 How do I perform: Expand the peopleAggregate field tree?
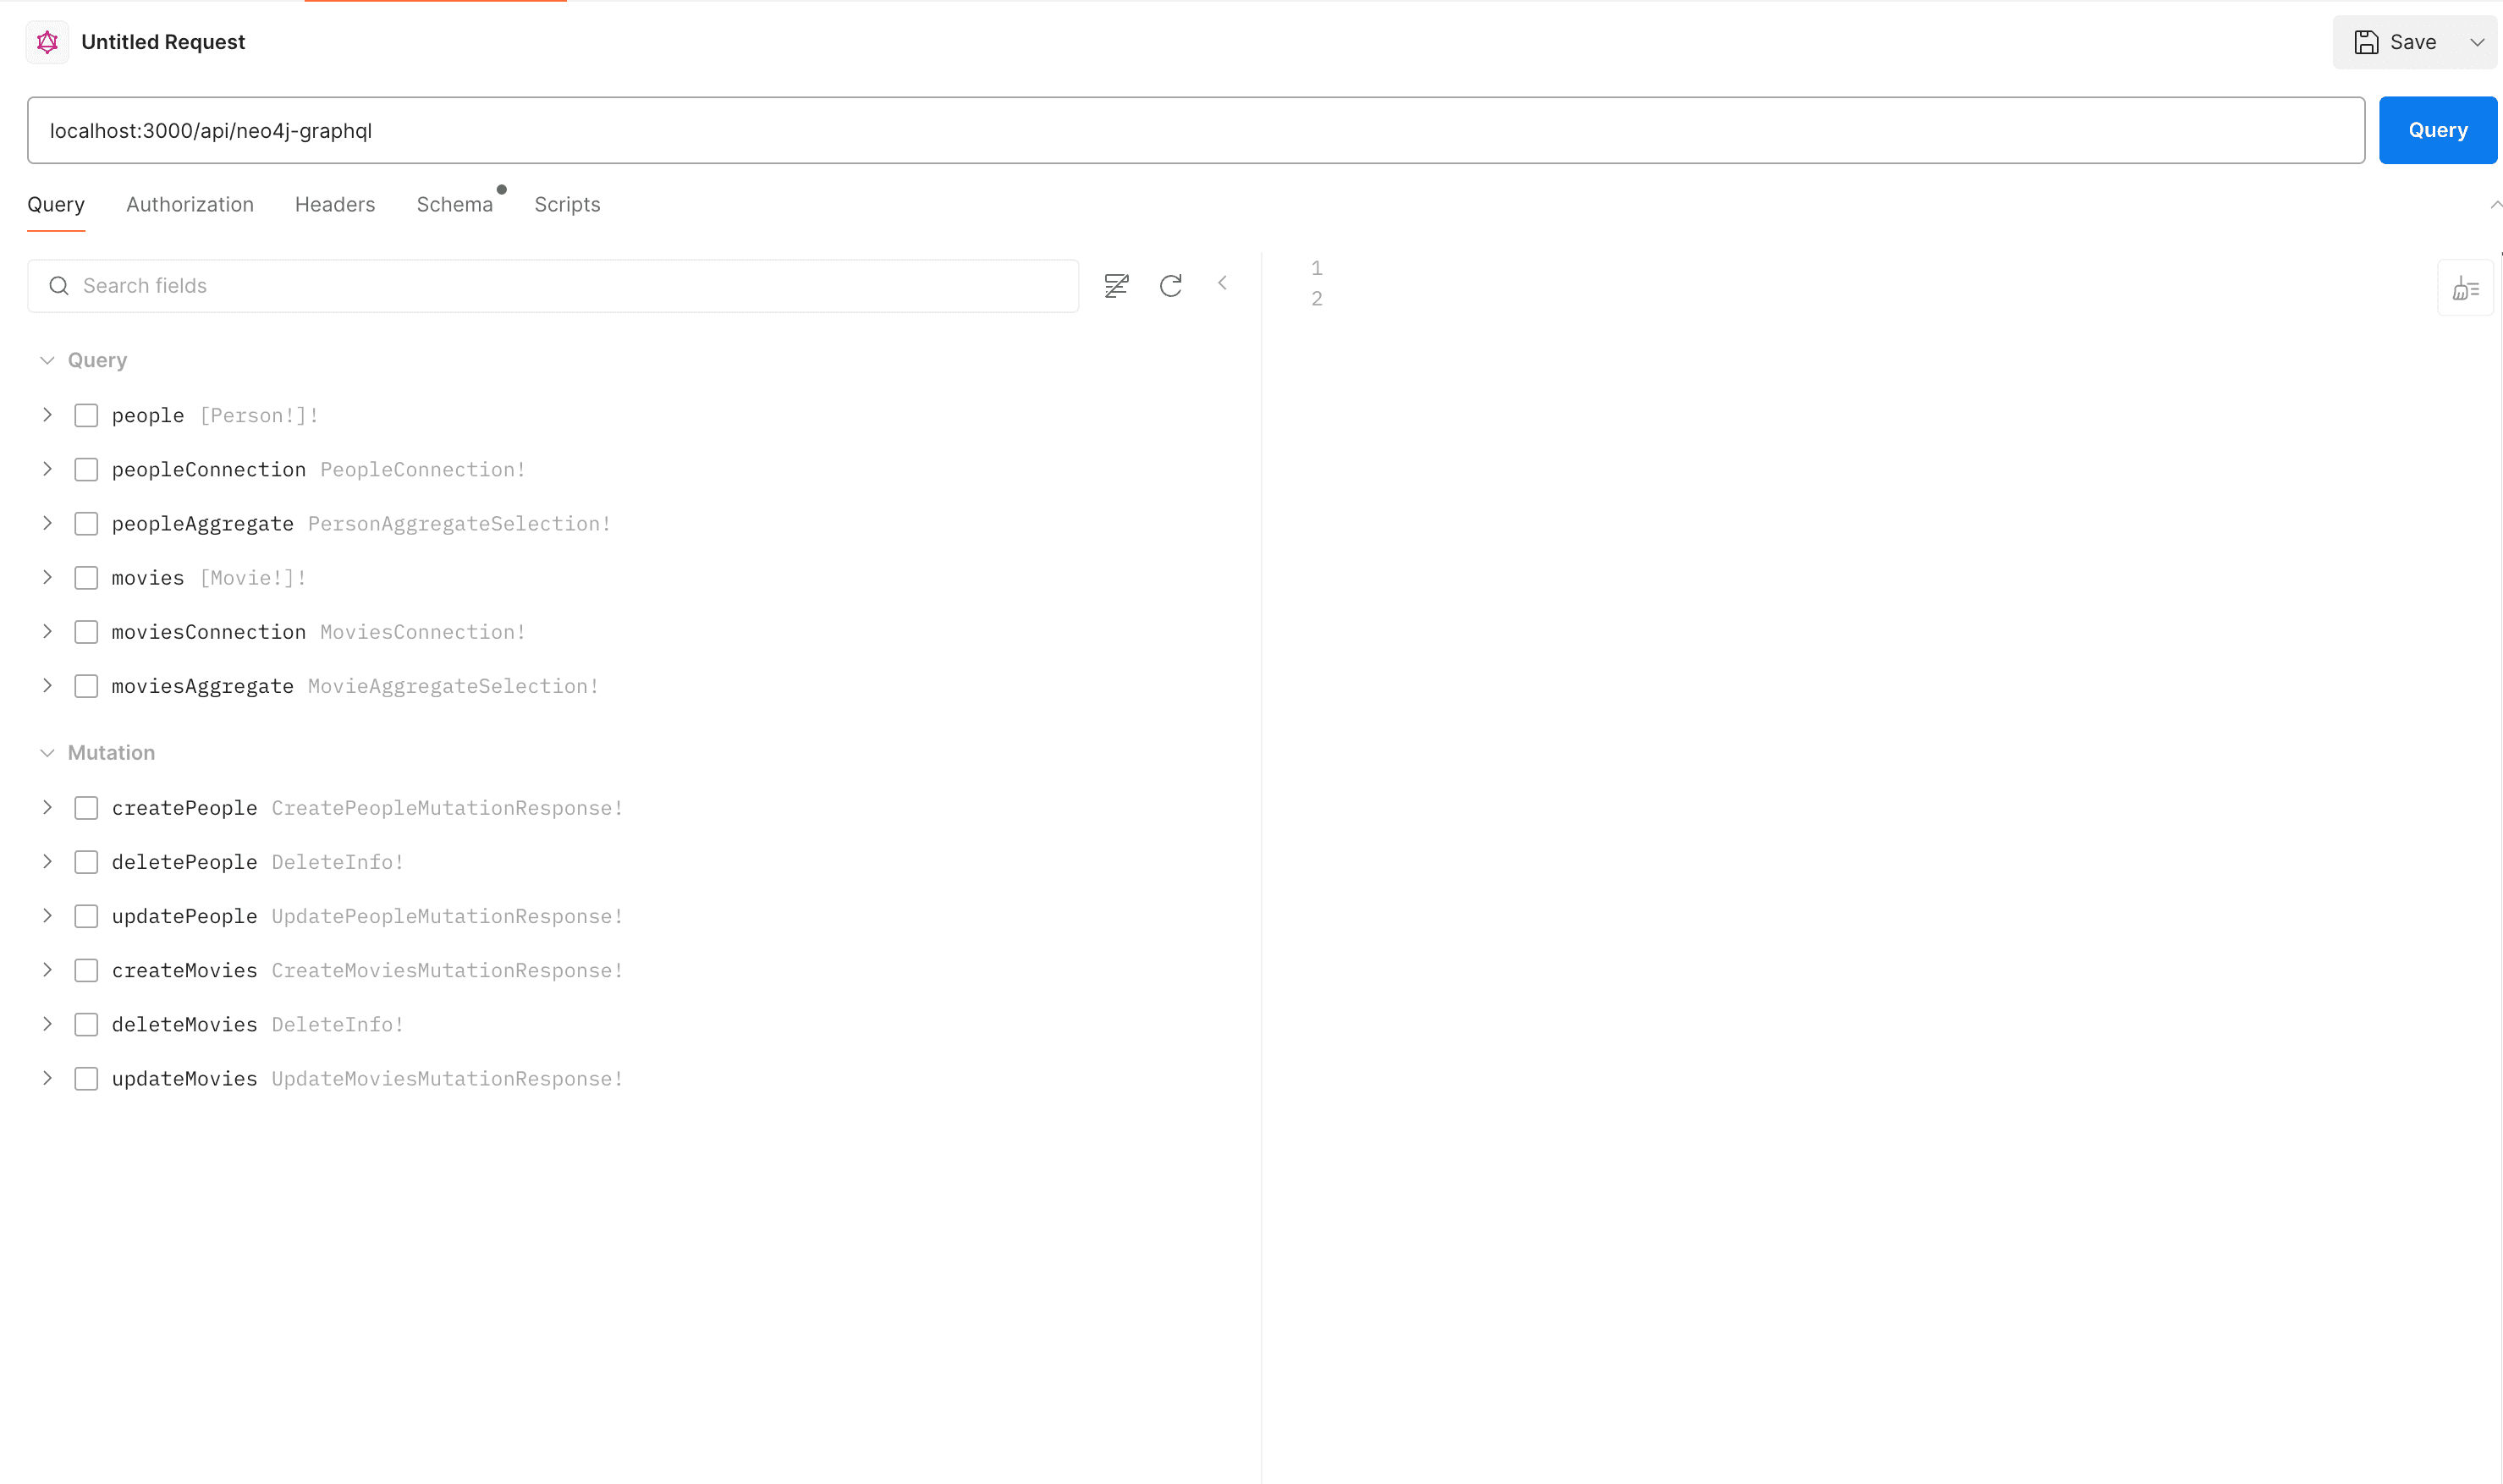(x=47, y=523)
